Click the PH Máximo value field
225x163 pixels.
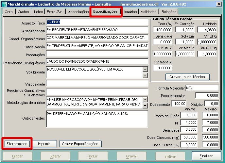(x=210, y=122)
